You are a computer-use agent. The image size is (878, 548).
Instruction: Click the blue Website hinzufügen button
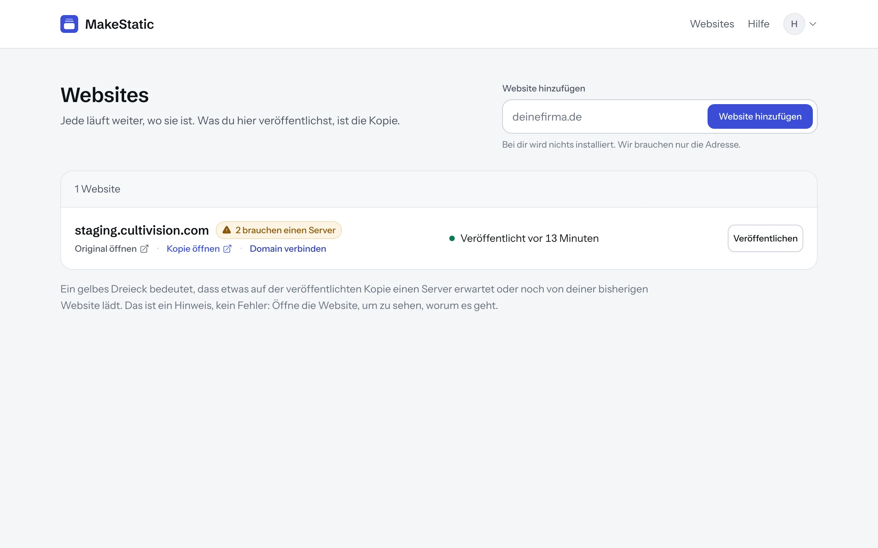(x=760, y=116)
